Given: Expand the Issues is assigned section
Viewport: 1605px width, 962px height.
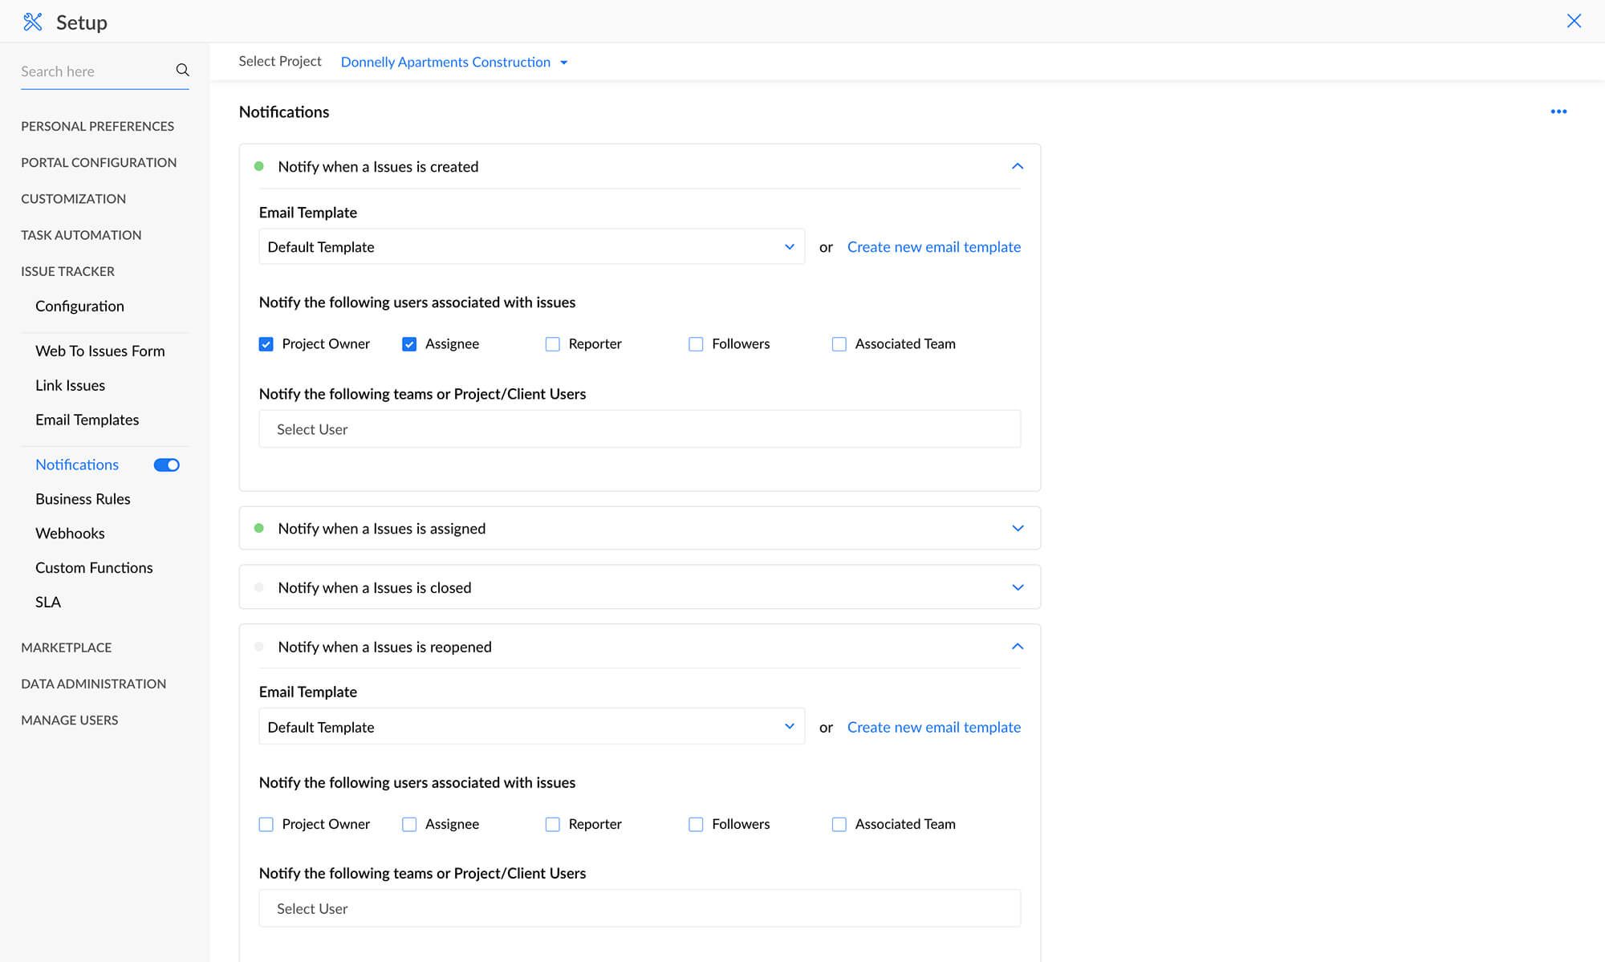Looking at the screenshot, I should pos(1018,528).
